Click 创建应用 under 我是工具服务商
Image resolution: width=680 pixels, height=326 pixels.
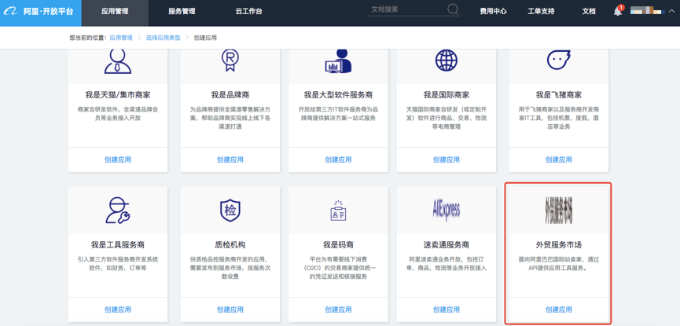pos(117,310)
